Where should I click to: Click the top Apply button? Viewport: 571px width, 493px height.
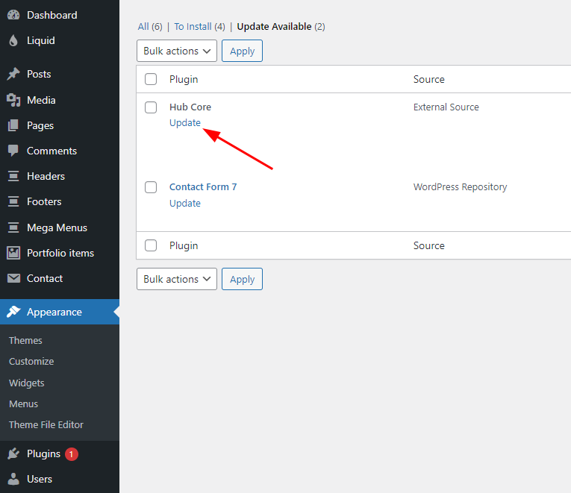tap(242, 51)
